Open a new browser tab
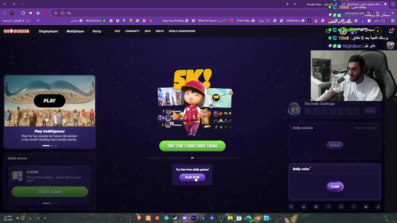 287,4
